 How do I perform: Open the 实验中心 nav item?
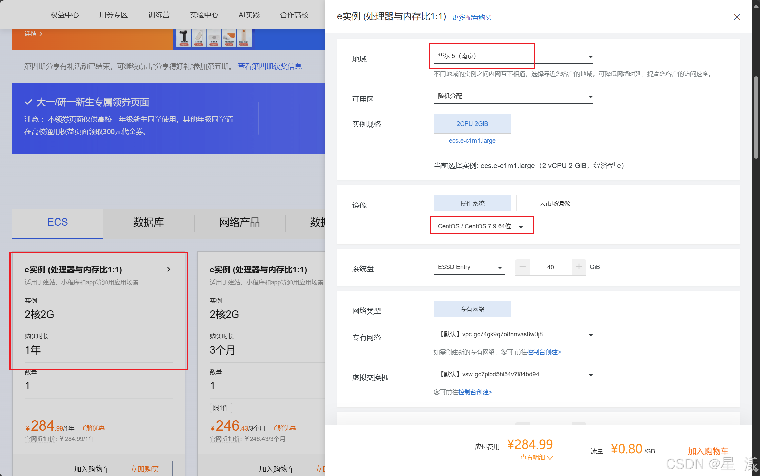204,15
